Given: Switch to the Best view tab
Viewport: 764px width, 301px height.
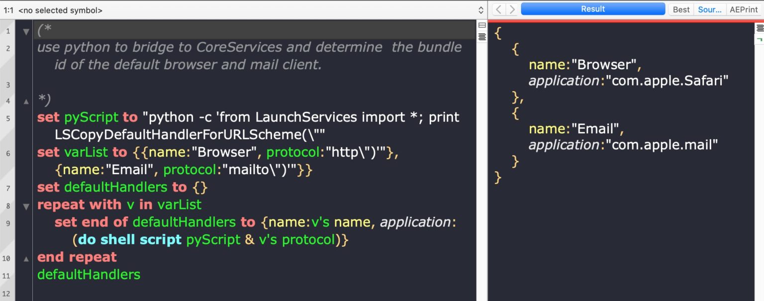Looking at the screenshot, I should (x=681, y=9).
